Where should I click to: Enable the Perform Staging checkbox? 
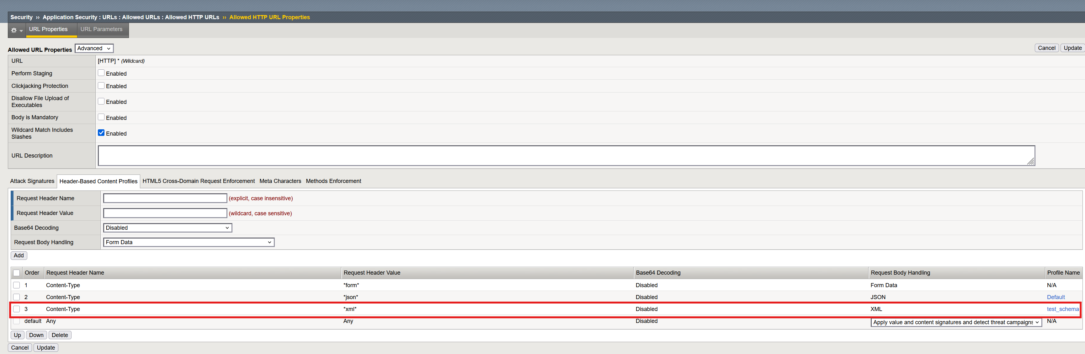[x=101, y=73]
